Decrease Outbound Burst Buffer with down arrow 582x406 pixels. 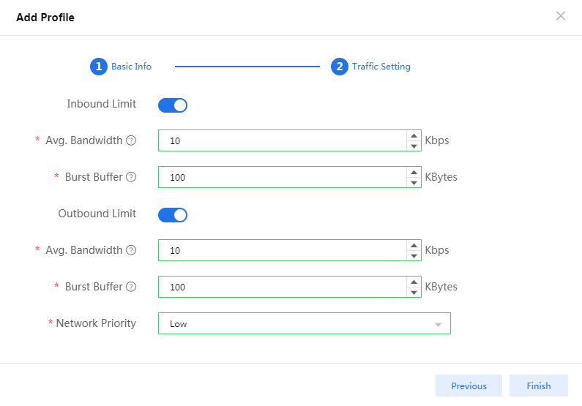click(x=414, y=292)
